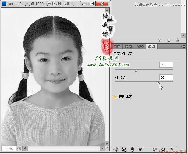The height and width of the screenshot is (154, 188).
Task: Enable the 使用旧版 checkbox
Action: (x=115, y=97)
